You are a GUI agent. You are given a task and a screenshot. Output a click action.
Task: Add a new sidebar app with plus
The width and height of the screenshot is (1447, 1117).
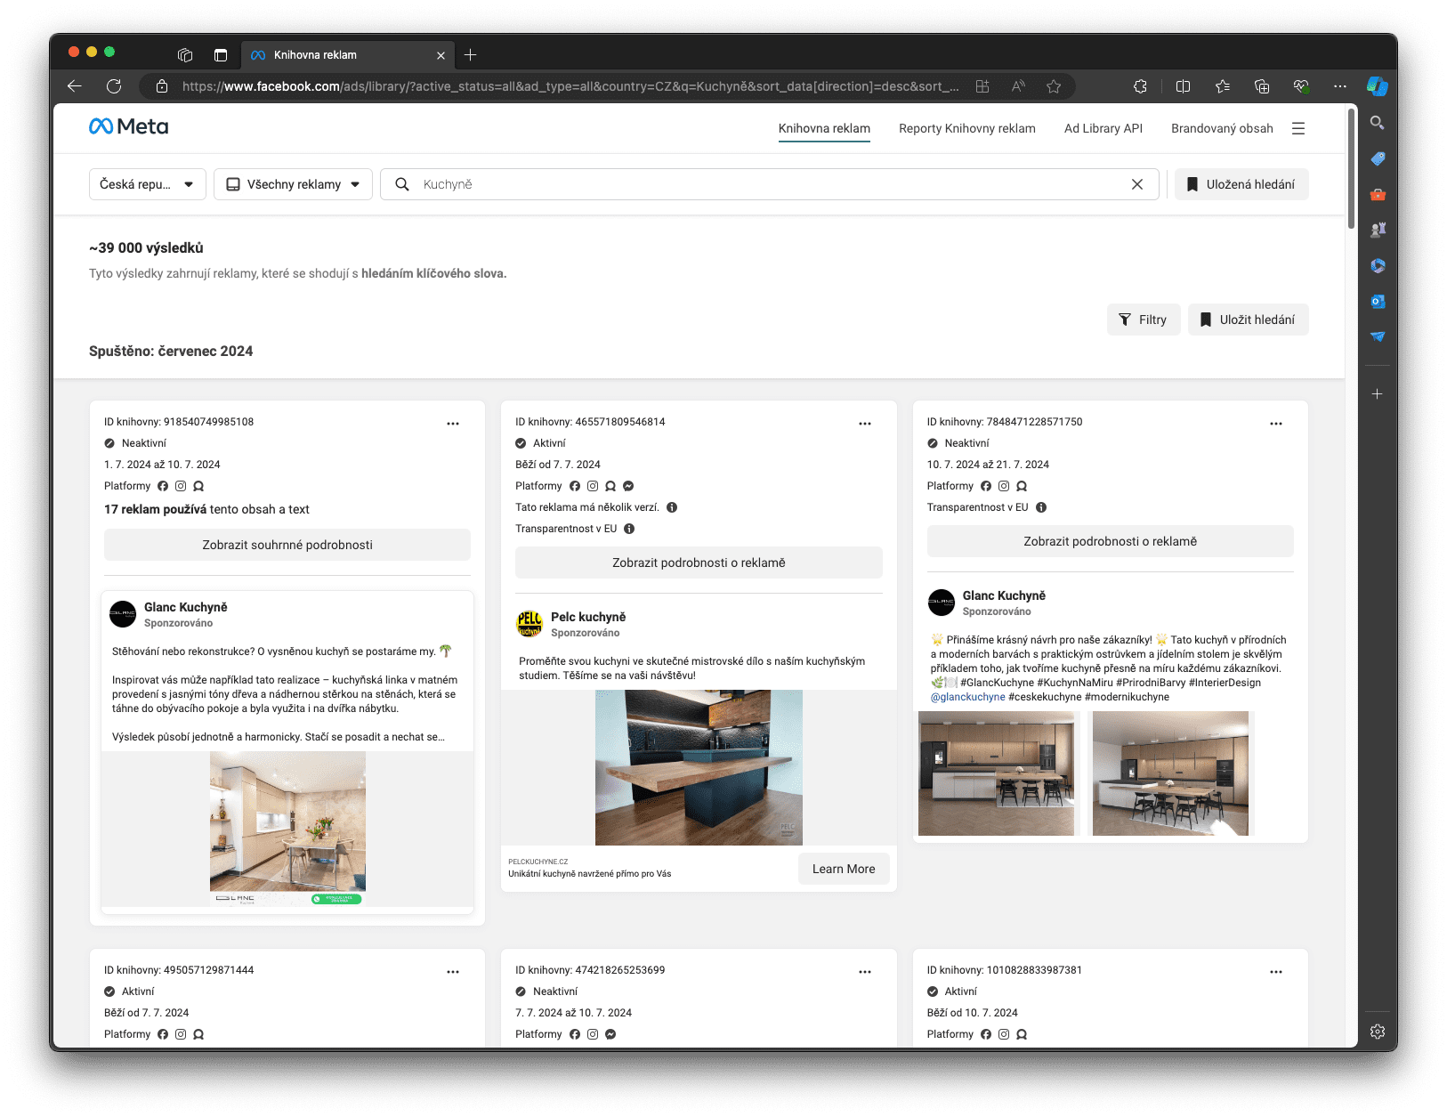click(x=1378, y=393)
